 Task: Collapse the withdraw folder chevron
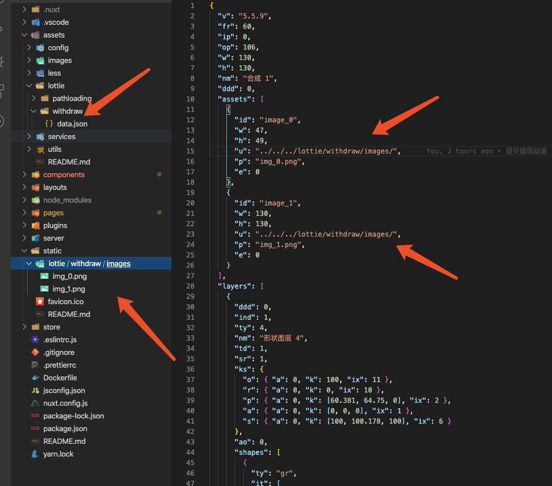[34, 111]
